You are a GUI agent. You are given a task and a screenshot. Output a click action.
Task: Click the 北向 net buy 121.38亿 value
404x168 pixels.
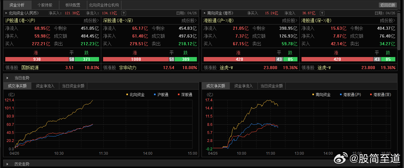[x=72, y=13]
